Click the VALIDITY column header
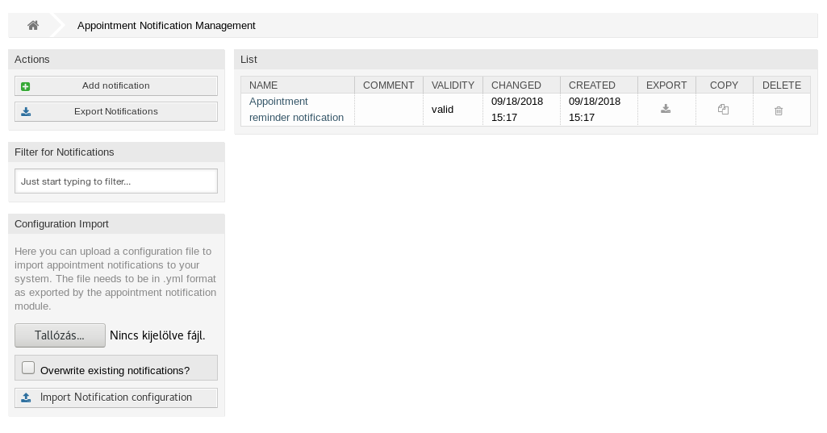The height and width of the screenshot is (433, 827). (453, 85)
